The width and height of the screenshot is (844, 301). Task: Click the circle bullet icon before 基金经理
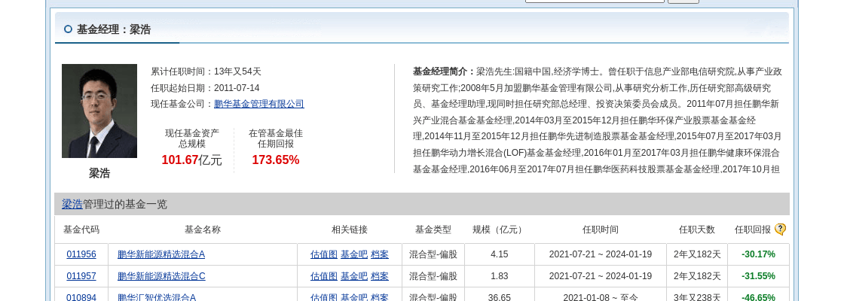click(68, 29)
